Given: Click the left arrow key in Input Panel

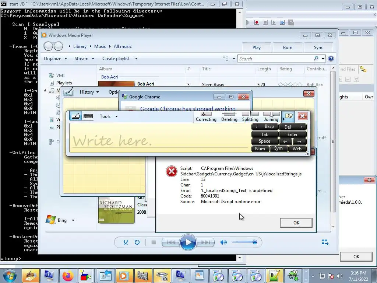Looking at the screenshot, I should pyautogui.click(x=286, y=141).
